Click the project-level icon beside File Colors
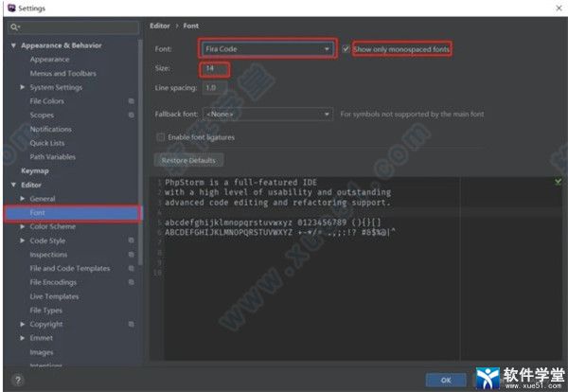This screenshot has width=568, height=392. [x=132, y=101]
